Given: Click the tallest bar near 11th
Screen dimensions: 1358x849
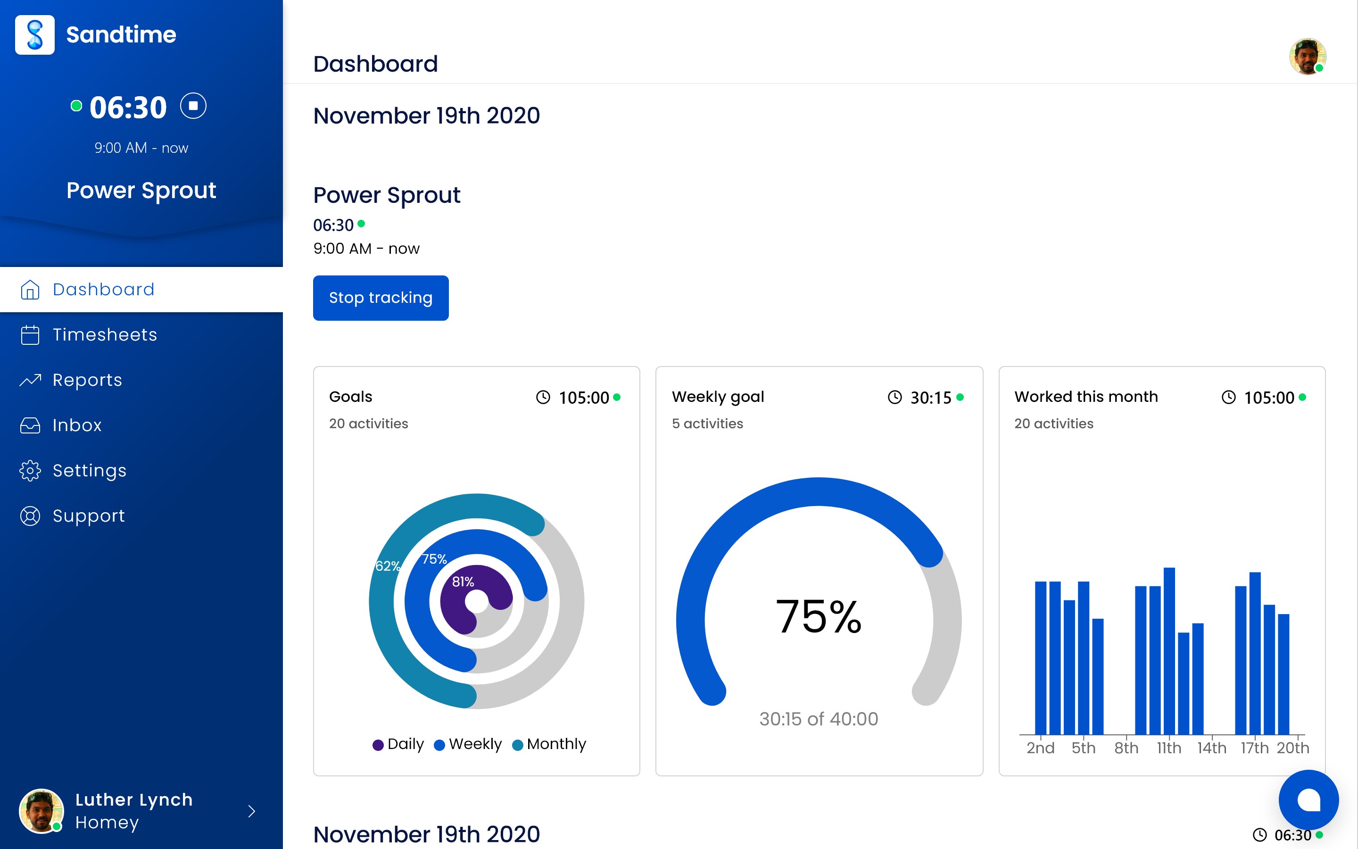Looking at the screenshot, I should (1169, 651).
